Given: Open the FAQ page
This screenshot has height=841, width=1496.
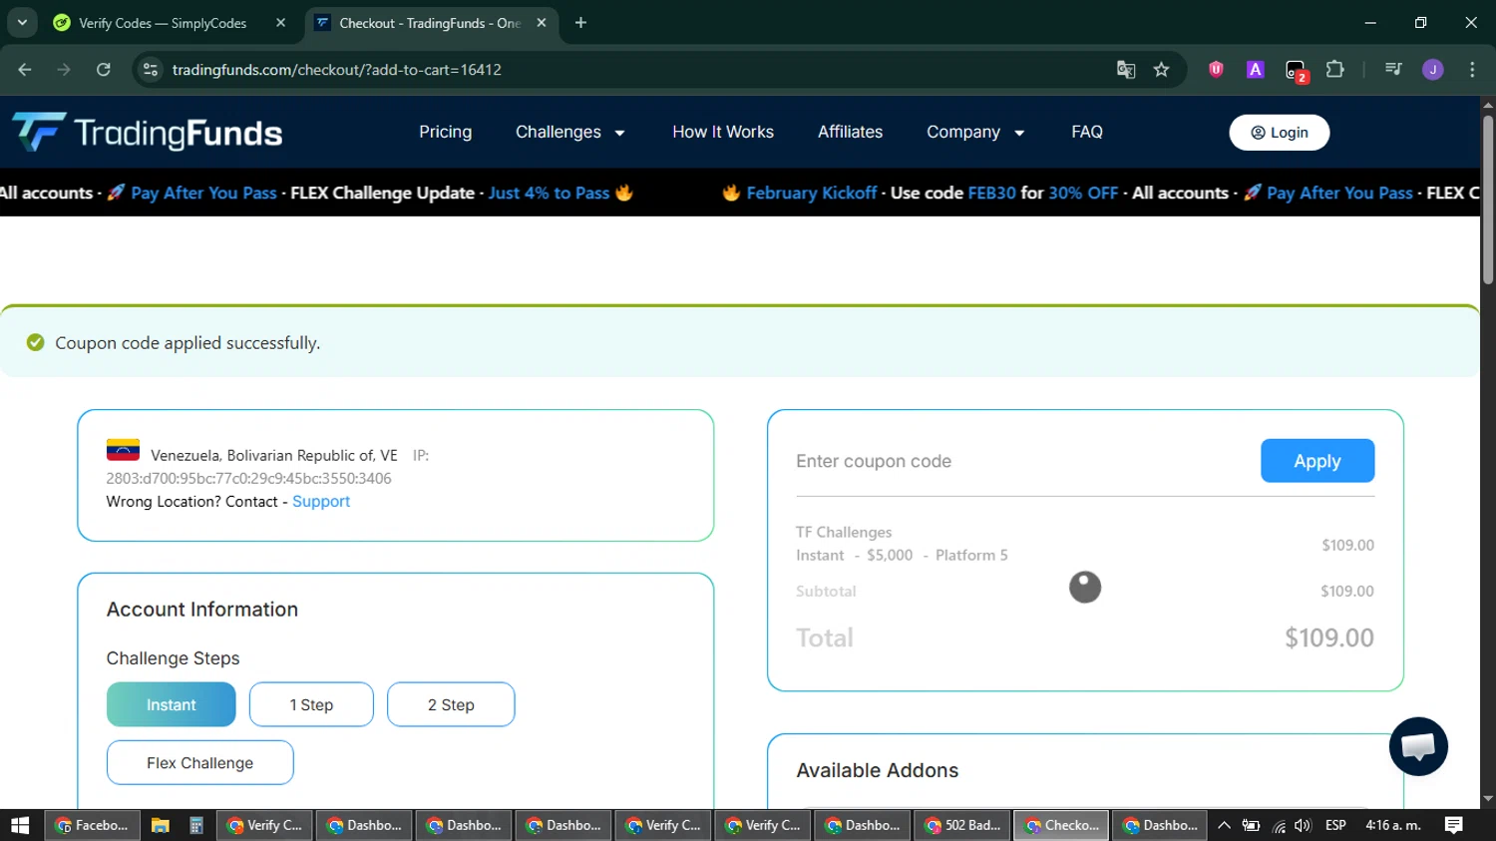Looking at the screenshot, I should pyautogui.click(x=1087, y=132).
